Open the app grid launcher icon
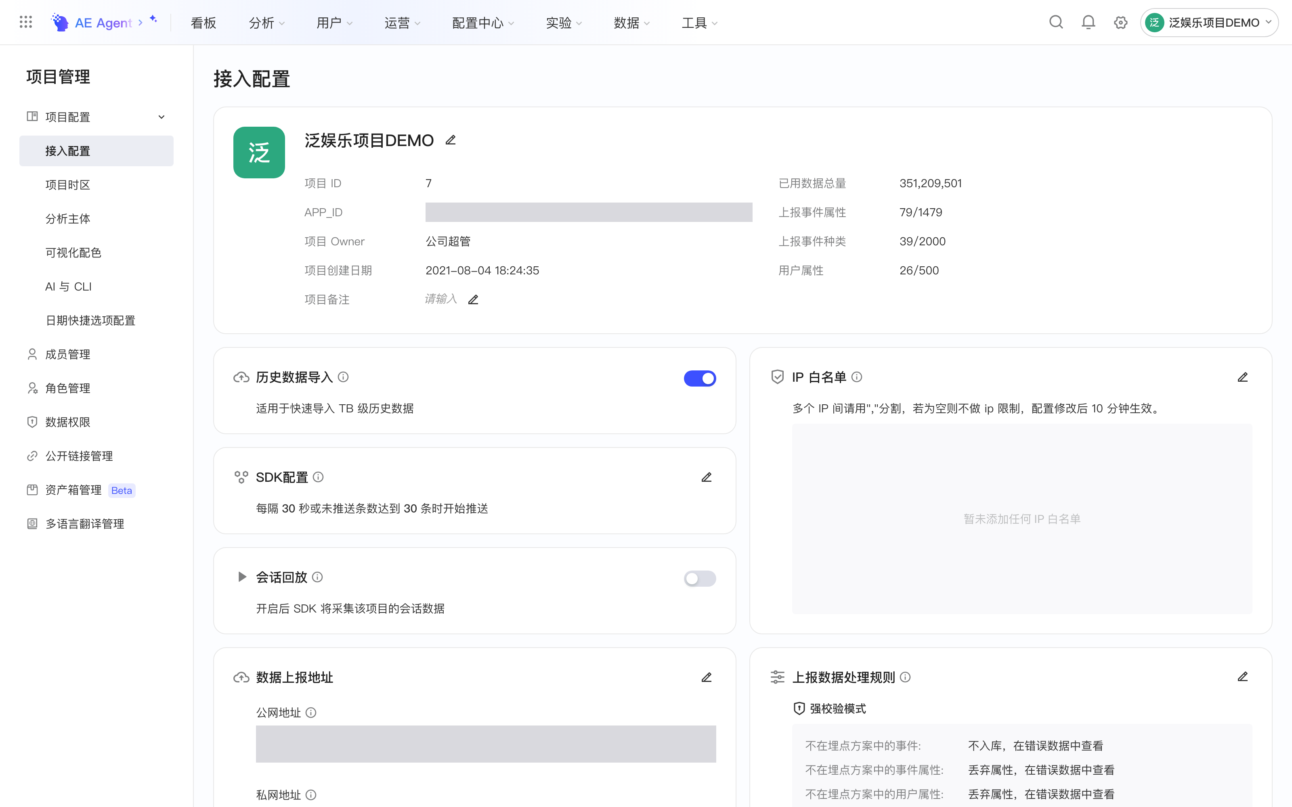 [25, 22]
